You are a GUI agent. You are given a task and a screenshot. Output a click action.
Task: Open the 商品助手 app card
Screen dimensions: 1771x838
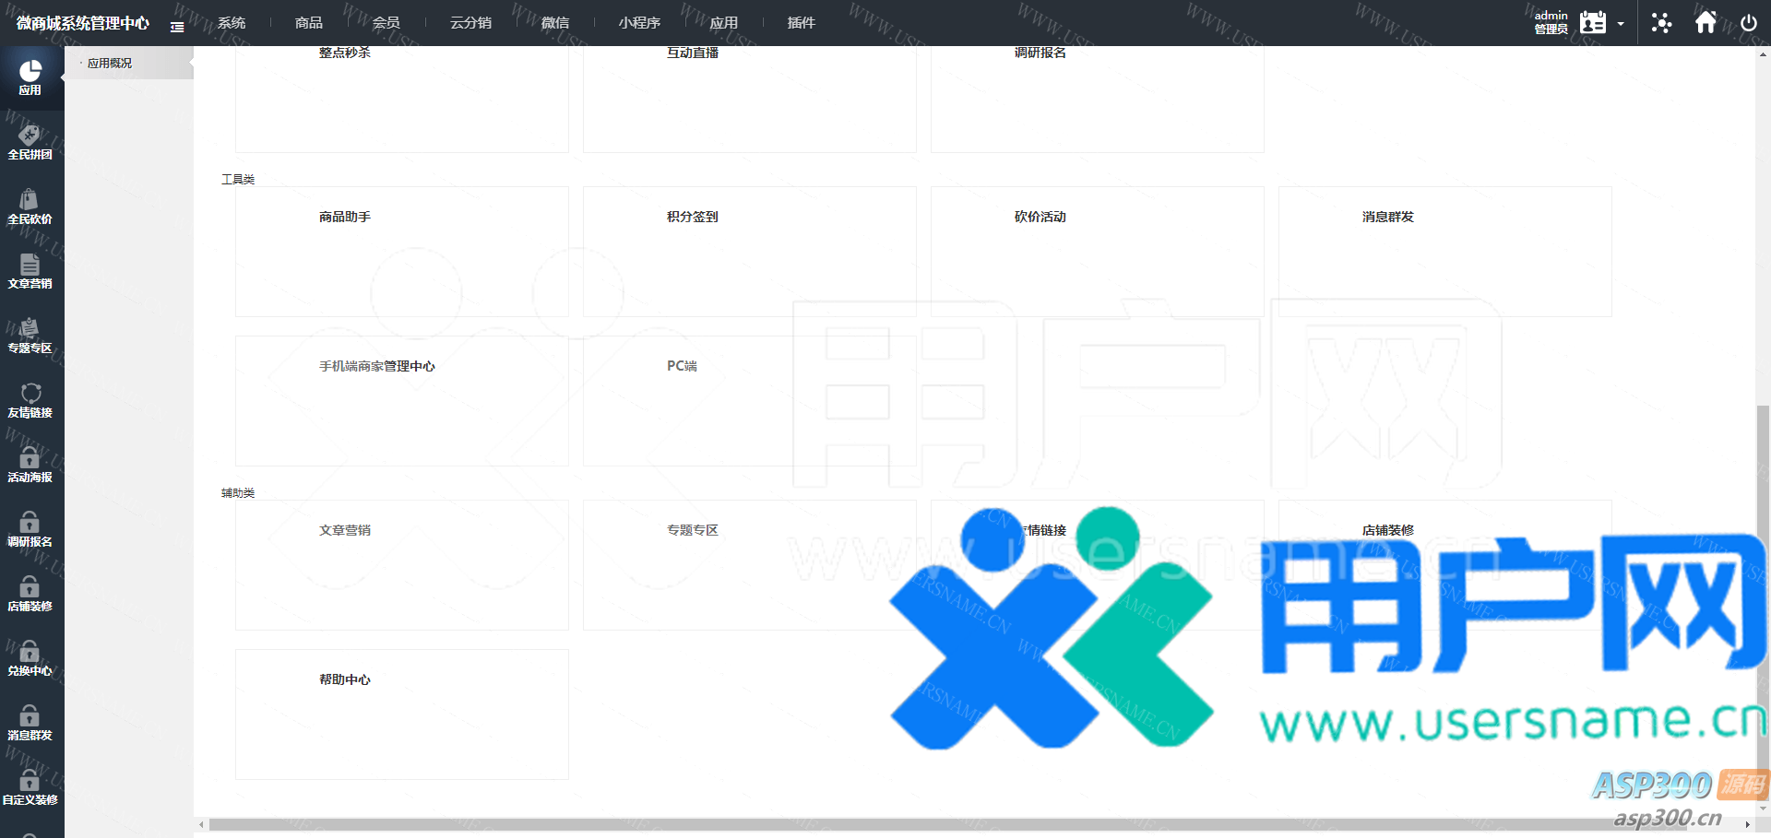coord(401,251)
